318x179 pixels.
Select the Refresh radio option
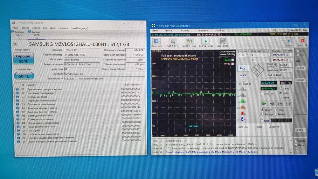point(275,114)
